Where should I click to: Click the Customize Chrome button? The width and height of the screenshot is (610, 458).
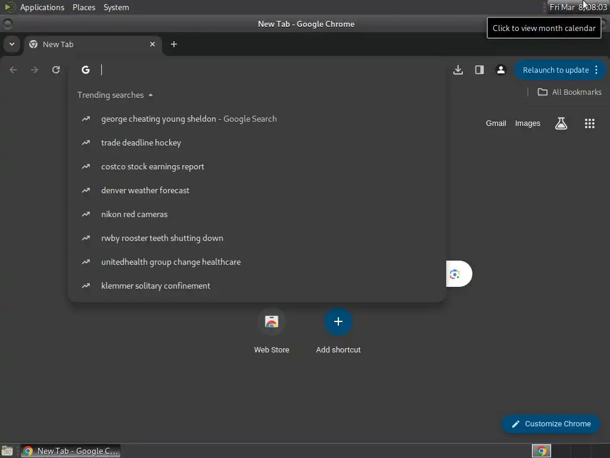[551, 424]
